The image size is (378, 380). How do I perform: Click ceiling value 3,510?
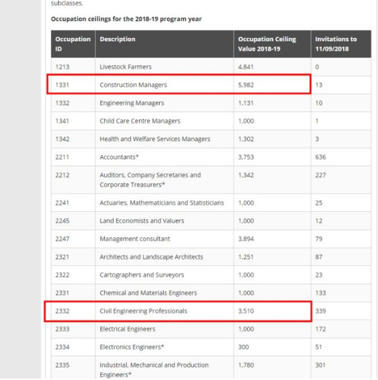tap(246, 311)
